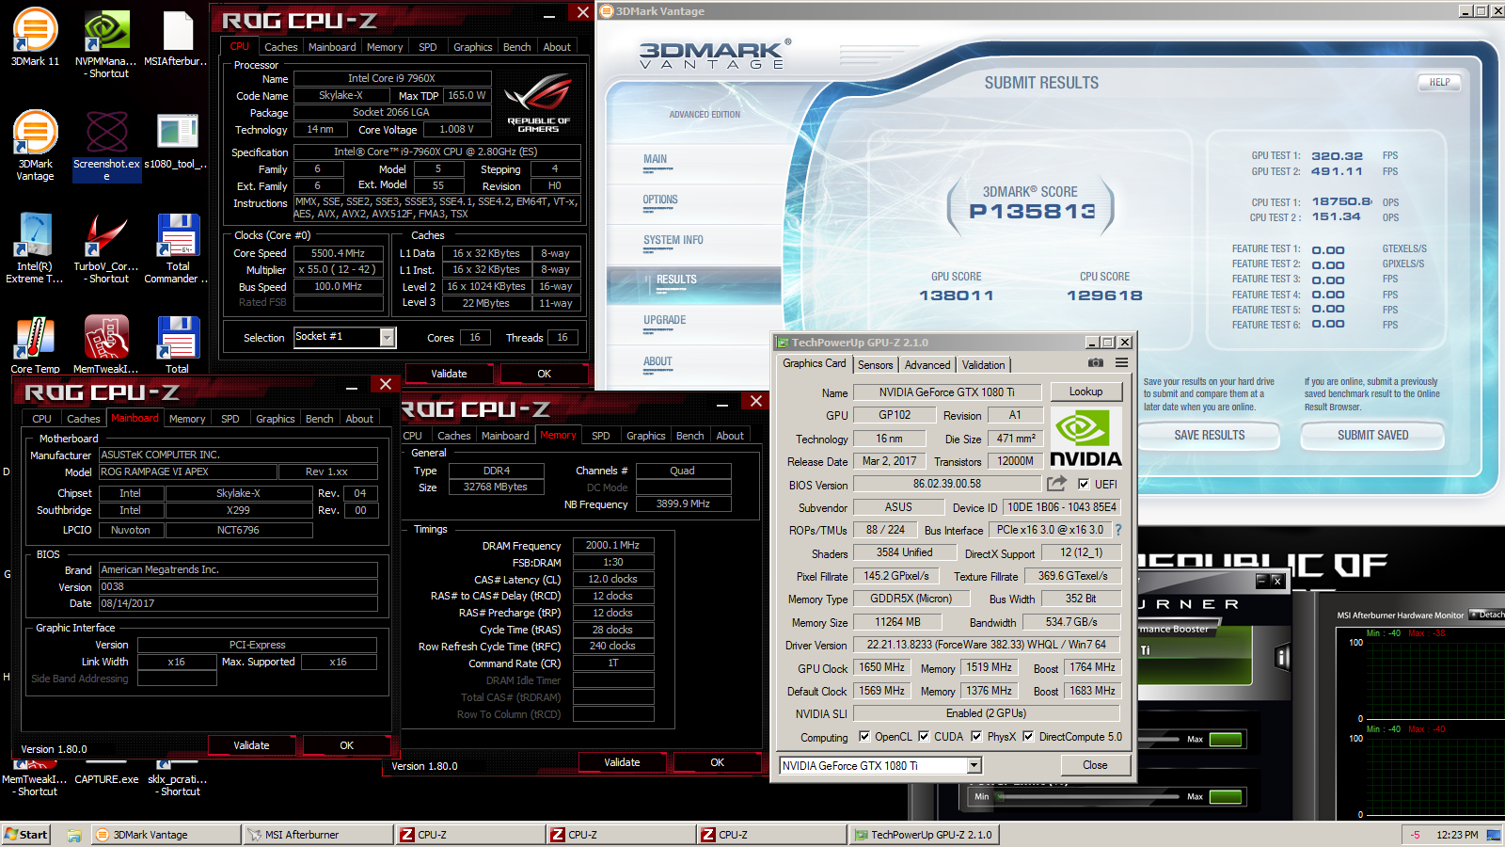This screenshot has width=1505, height=847.
Task: Toggle the OpenCL checkbox
Action: coord(864,737)
